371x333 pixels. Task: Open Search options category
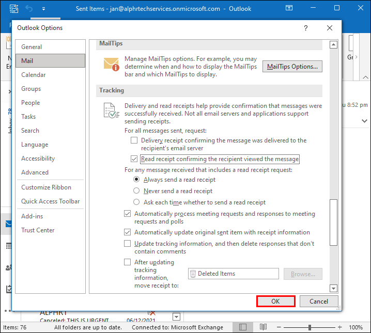pos(51,131)
